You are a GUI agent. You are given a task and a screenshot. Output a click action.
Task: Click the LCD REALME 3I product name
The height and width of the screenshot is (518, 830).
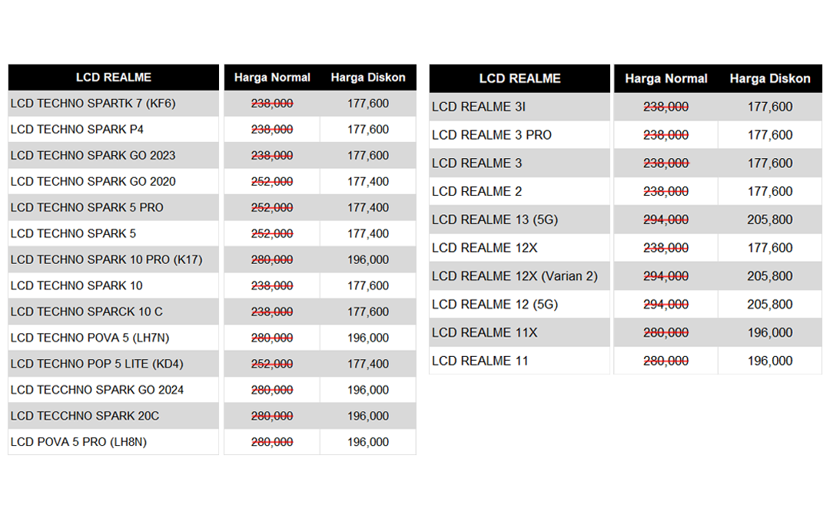[x=479, y=107]
